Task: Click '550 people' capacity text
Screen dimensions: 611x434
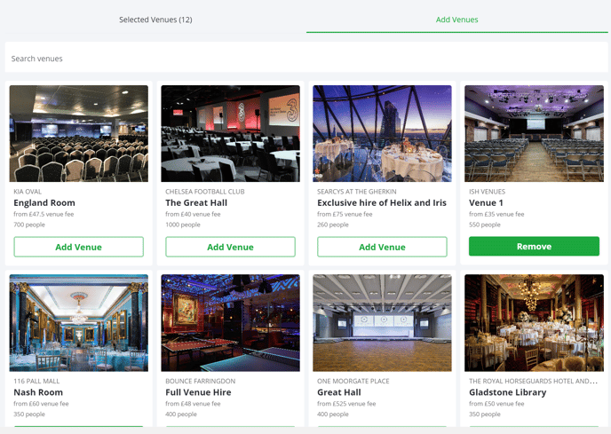Action: point(484,225)
